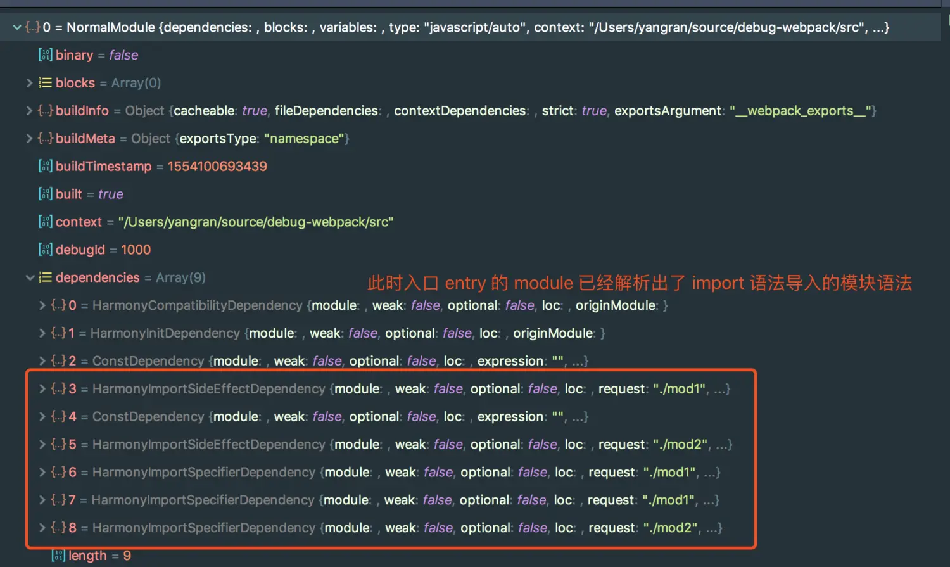
Task: Select the context path string value
Action: (256, 222)
